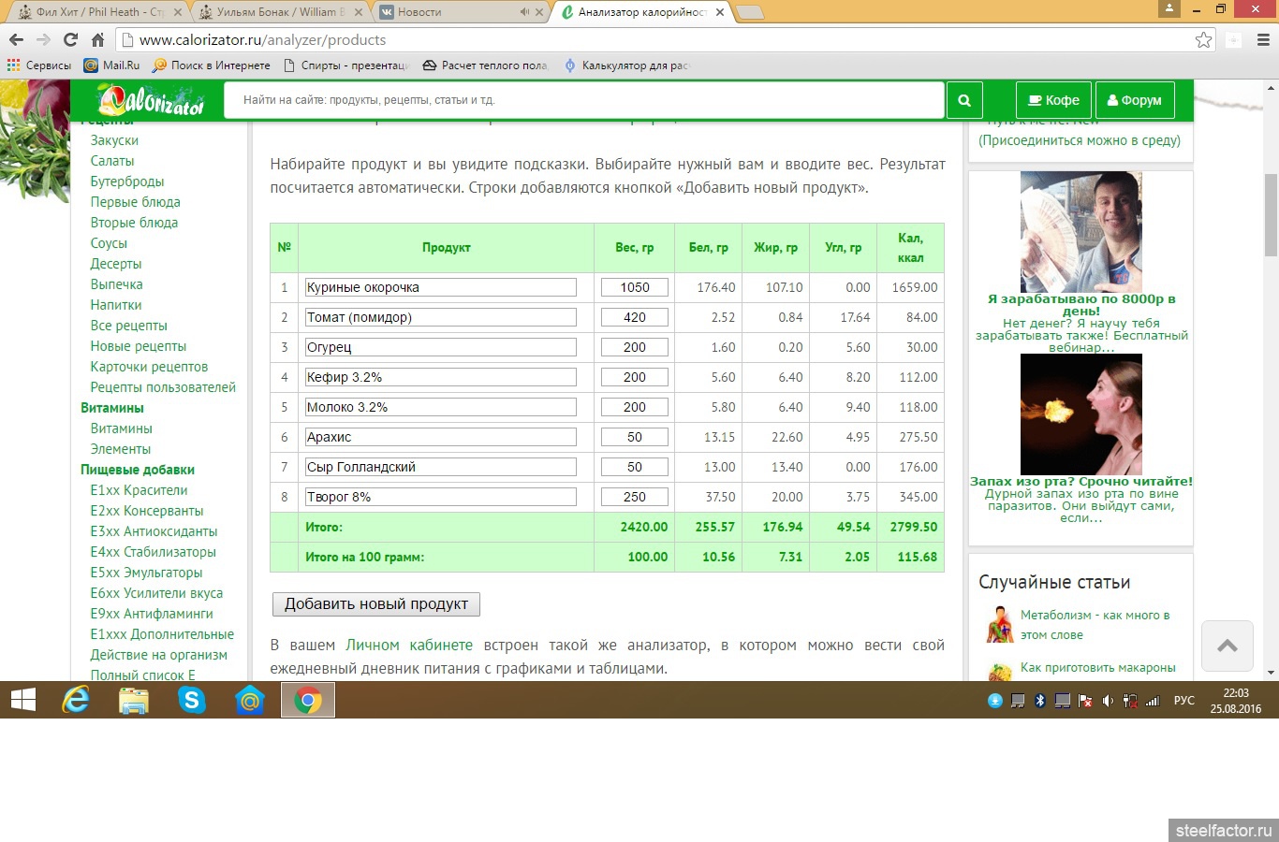Screen dimensions: 1279x842
Task: Open the Как приготовить макароны link
Action: point(1098,668)
